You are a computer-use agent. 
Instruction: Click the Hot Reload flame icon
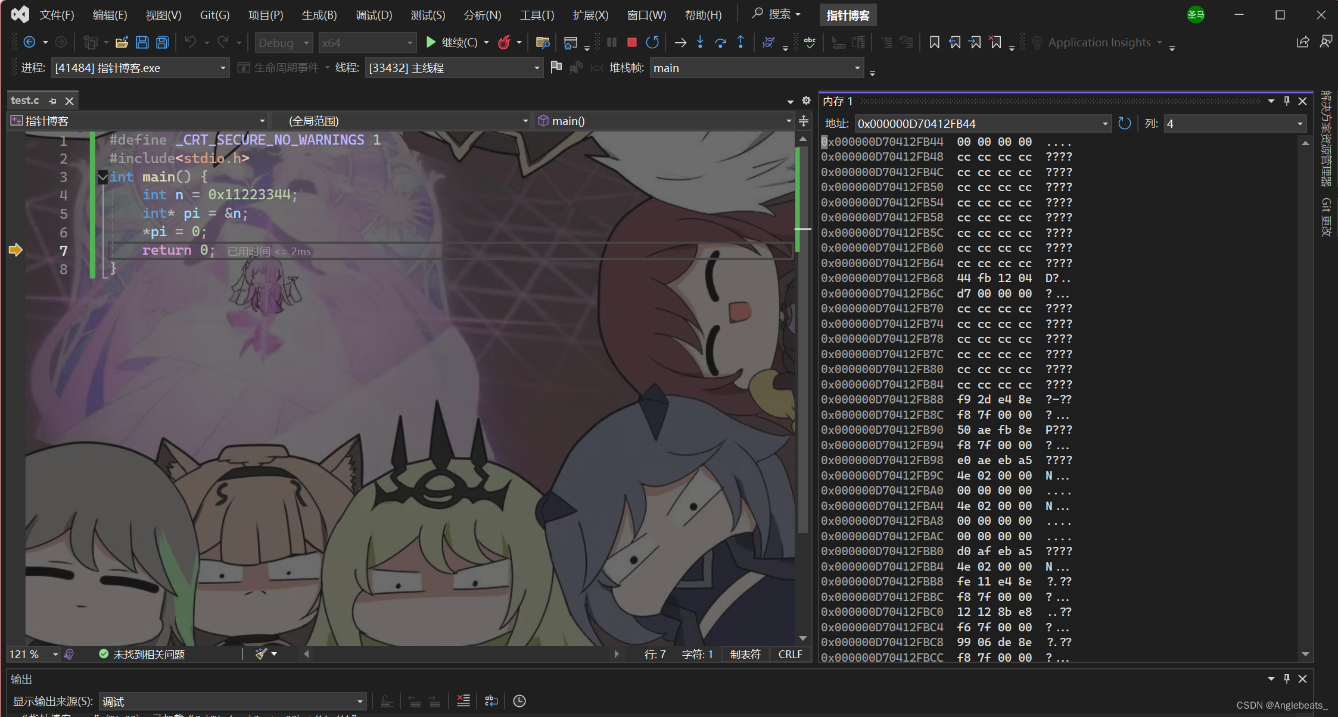[504, 42]
